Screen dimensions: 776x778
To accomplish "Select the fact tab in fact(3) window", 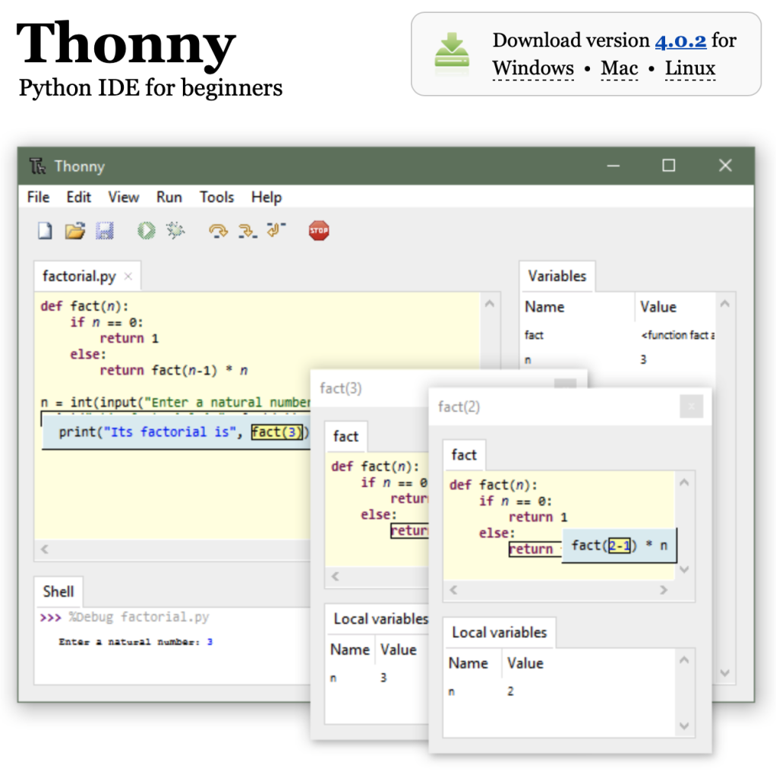I will 345,436.
